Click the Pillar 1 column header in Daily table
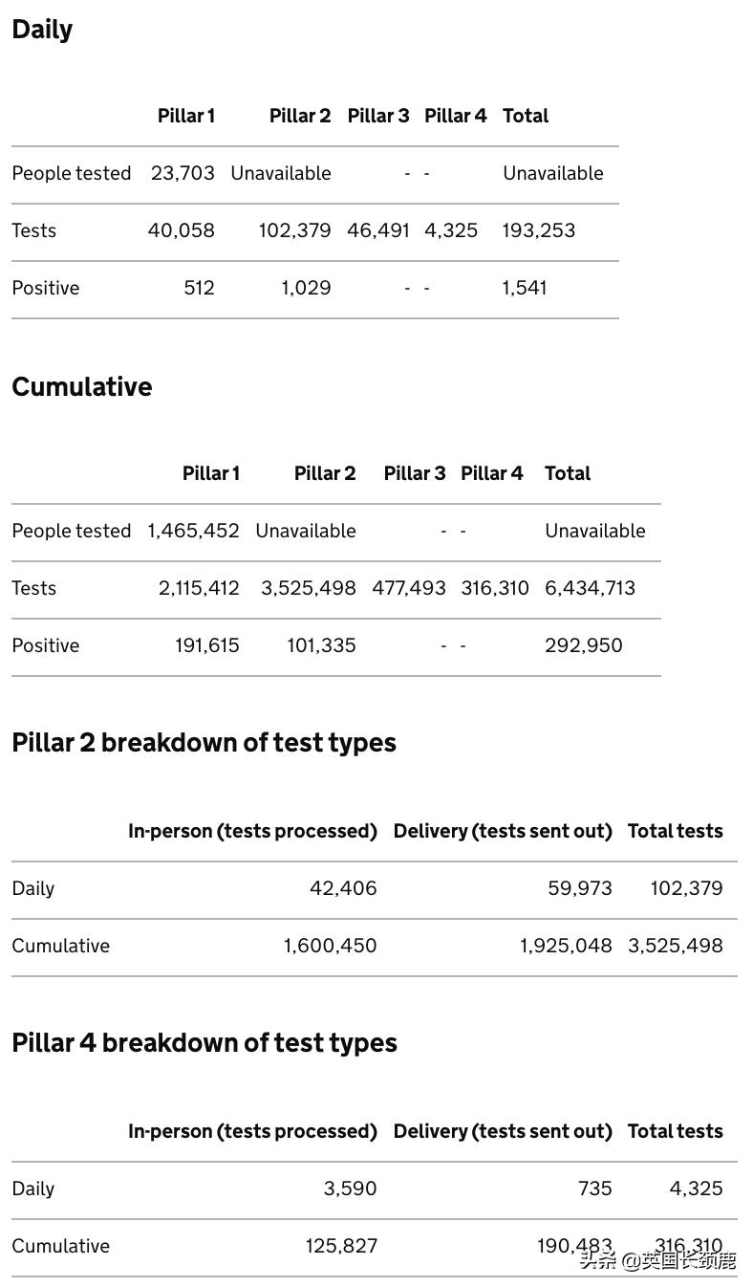 186,116
